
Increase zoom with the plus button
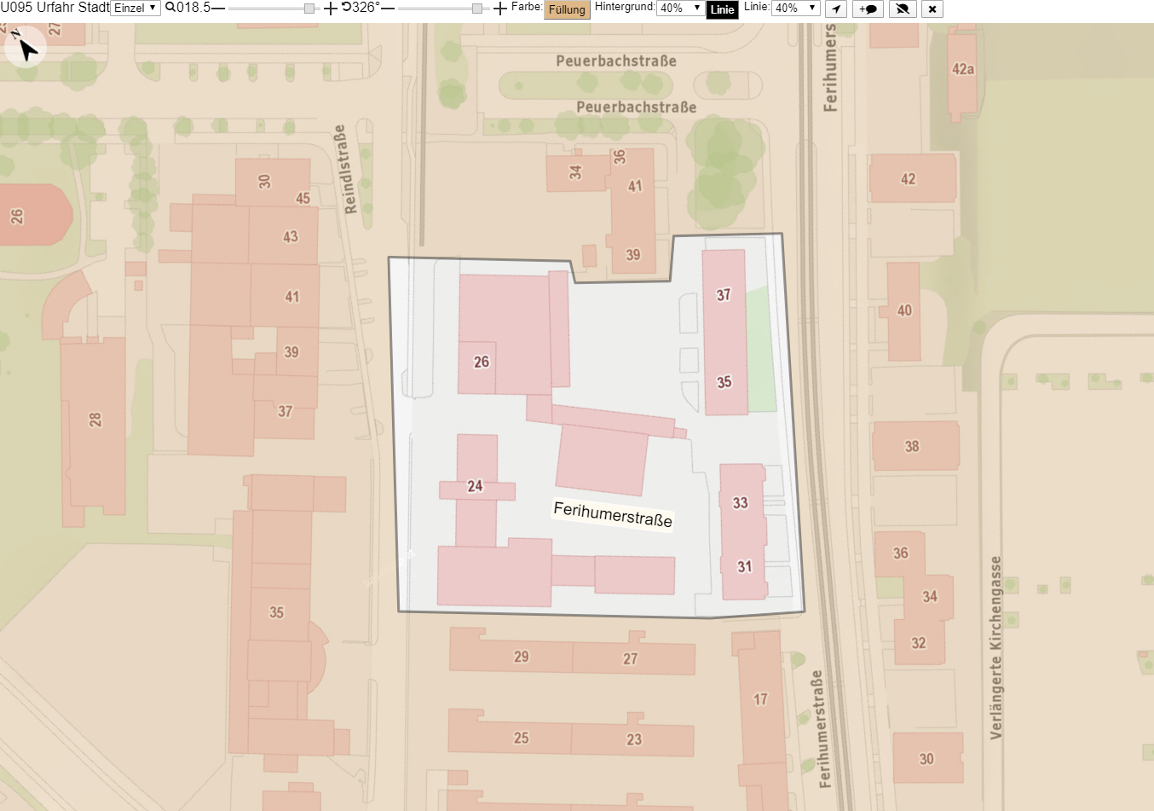[331, 9]
